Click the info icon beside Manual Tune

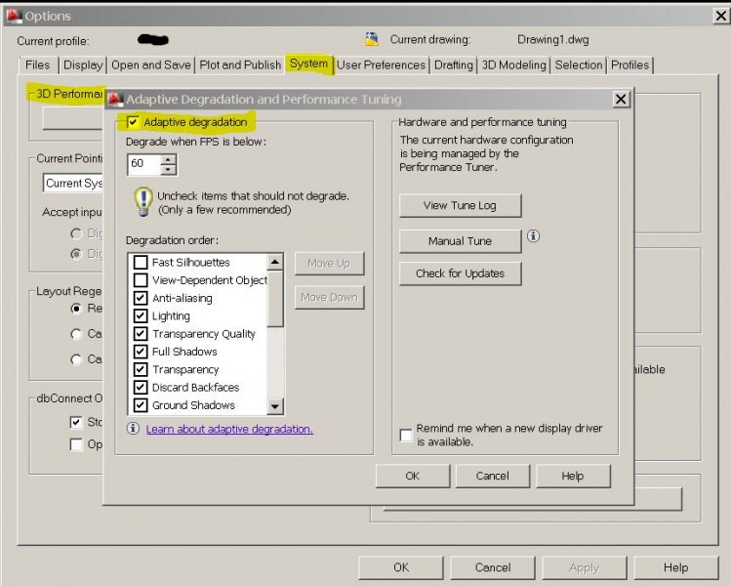pyautogui.click(x=533, y=236)
